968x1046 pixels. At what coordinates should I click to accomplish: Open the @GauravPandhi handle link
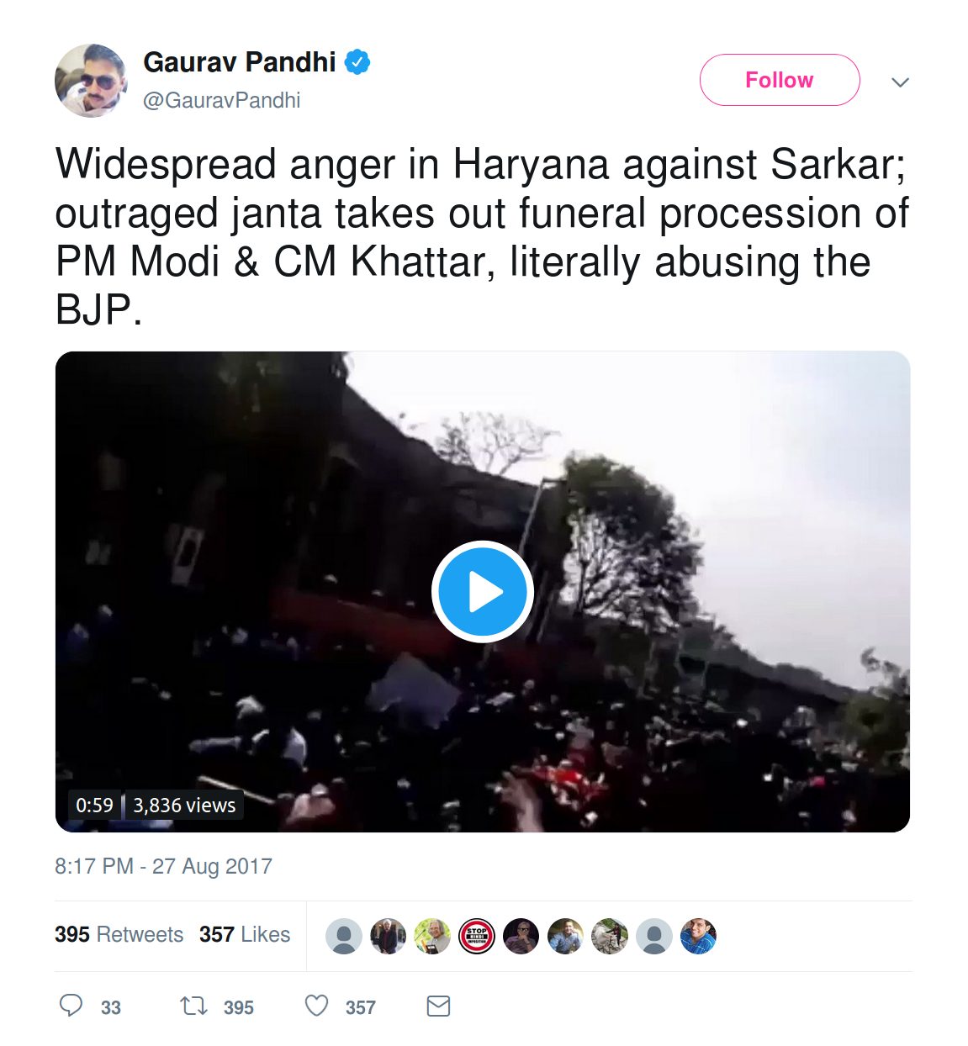point(221,100)
